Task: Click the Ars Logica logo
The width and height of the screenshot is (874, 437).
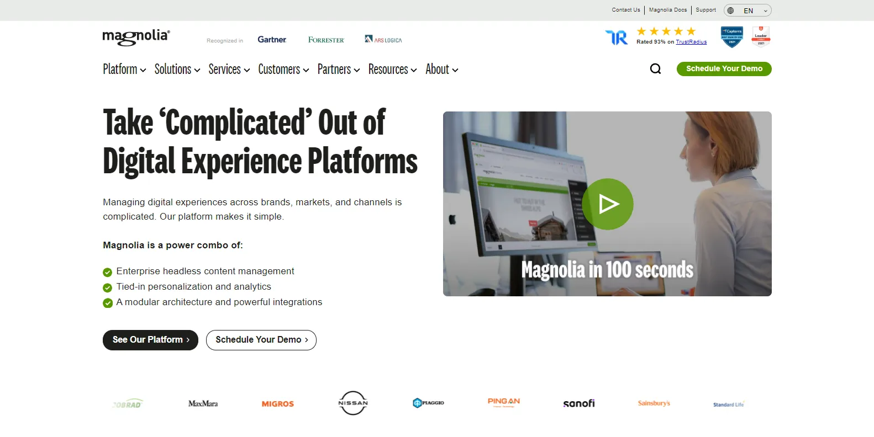Action: click(383, 39)
